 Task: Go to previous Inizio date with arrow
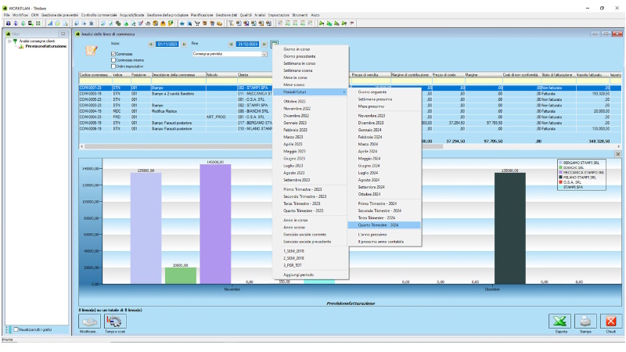click(150, 45)
